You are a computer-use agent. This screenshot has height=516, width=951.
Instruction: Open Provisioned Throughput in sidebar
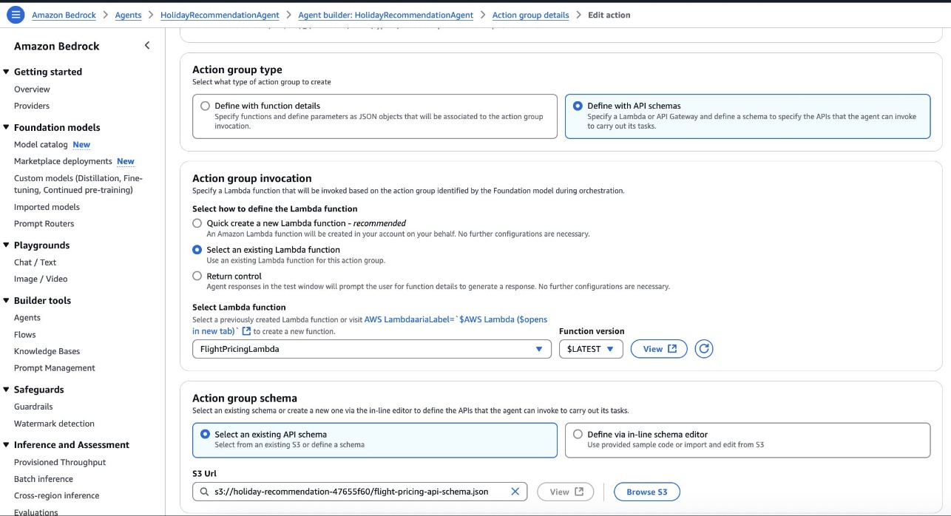coord(60,462)
